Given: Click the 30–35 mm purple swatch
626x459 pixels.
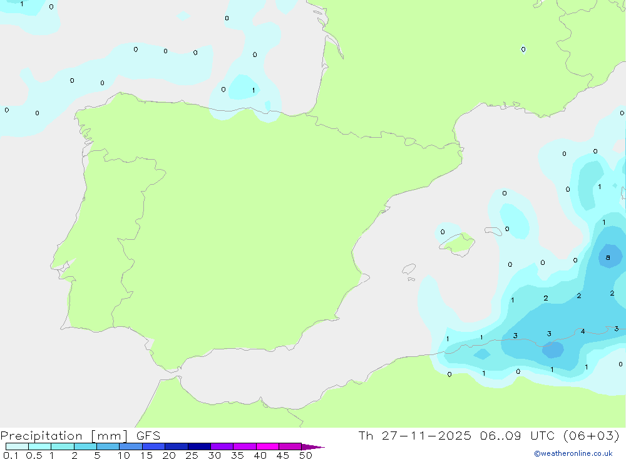Looking at the screenshot, I should click(x=222, y=446).
